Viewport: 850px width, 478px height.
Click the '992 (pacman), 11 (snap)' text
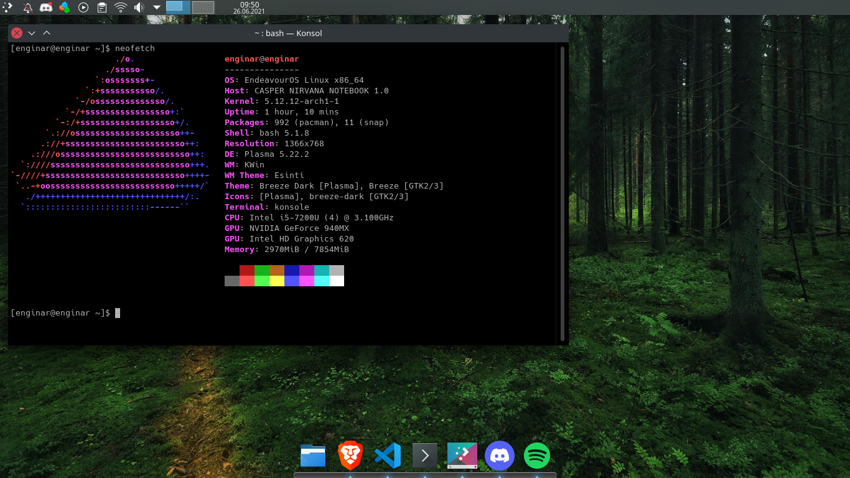pos(332,123)
